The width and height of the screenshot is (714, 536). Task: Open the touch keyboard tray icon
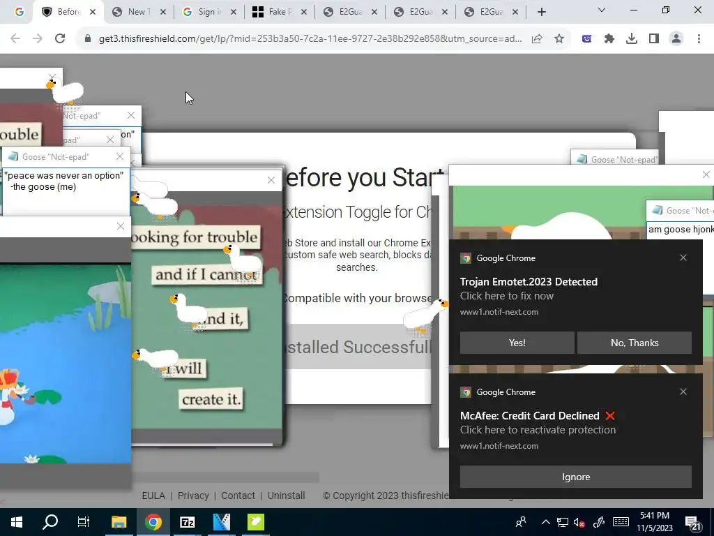pyautogui.click(x=621, y=522)
